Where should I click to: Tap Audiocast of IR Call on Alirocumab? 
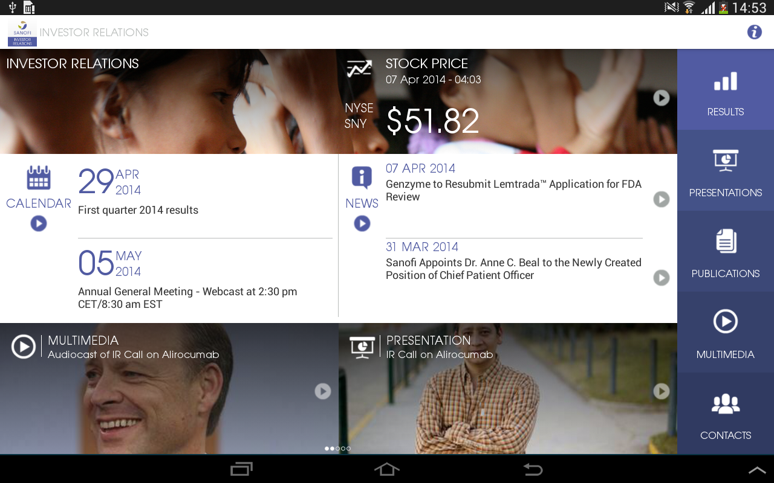pyautogui.click(x=134, y=354)
